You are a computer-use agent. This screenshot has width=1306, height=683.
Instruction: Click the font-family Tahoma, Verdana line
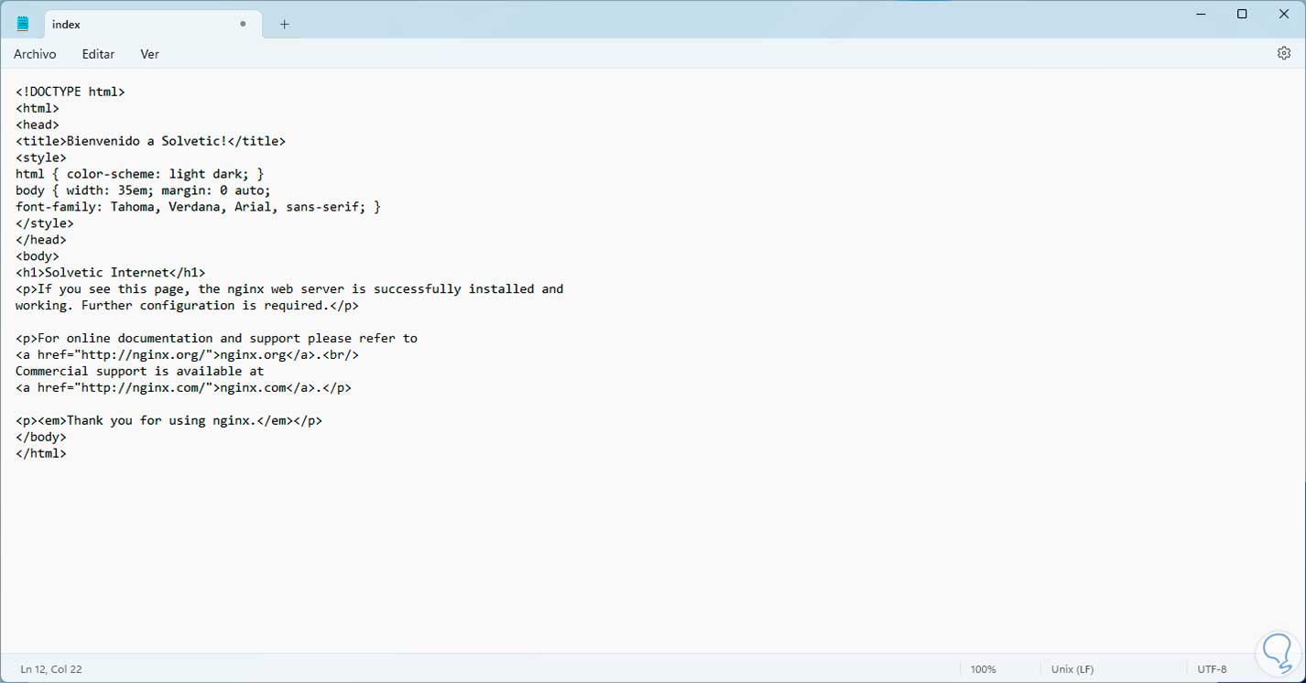click(199, 207)
